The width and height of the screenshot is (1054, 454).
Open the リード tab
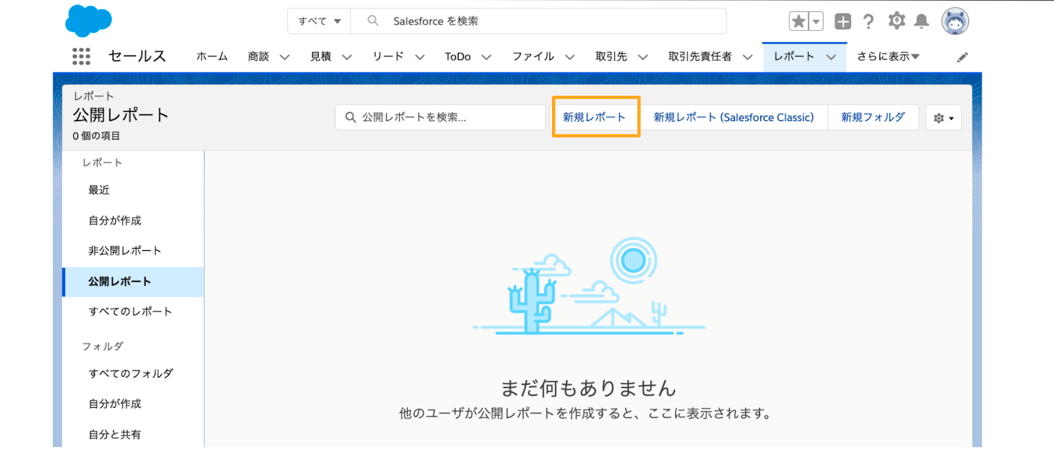[x=388, y=57]
